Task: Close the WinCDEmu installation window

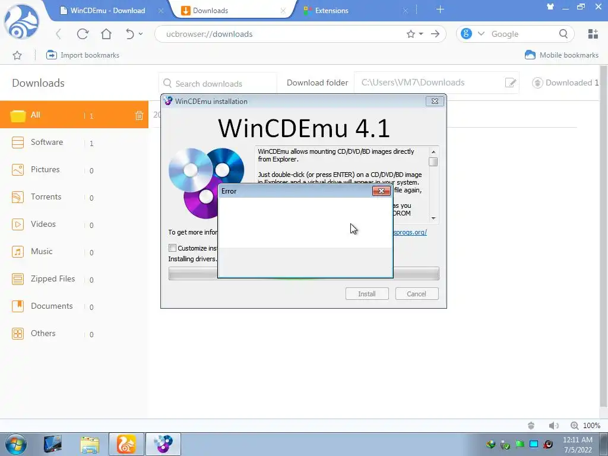Action: [x=435, y=101]
